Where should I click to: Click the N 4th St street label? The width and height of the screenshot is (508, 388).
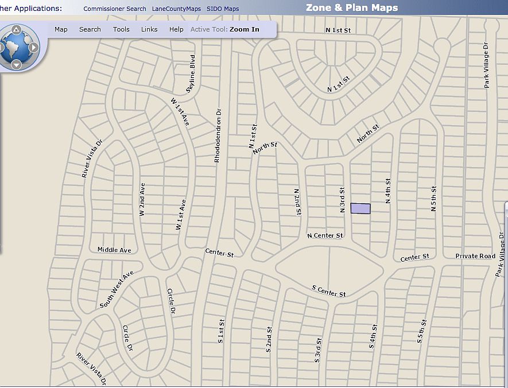[388, 191]
